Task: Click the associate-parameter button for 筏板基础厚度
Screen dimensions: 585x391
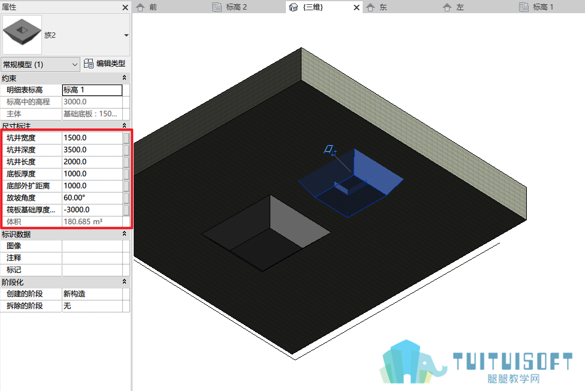Action: [126, 209]
